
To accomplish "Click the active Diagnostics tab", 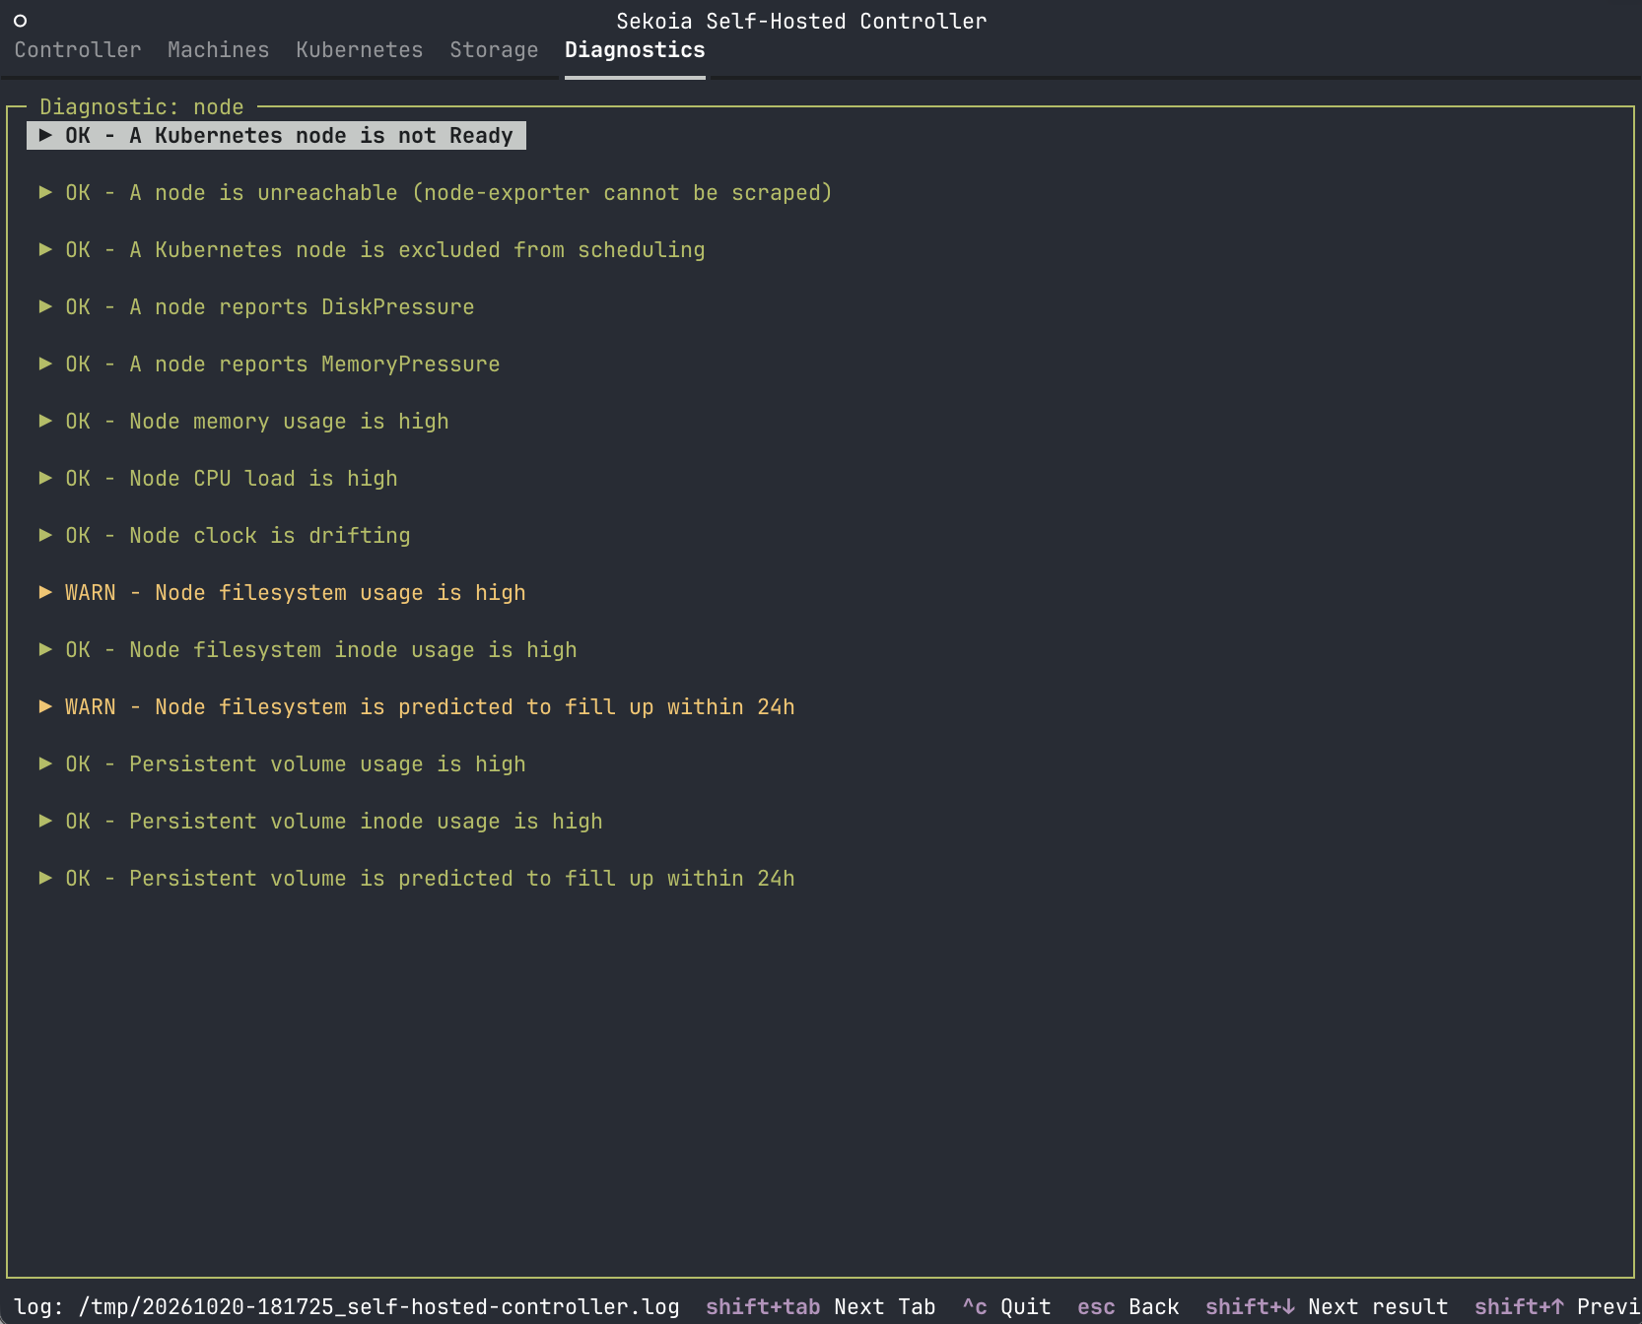I will pos(635,50).
